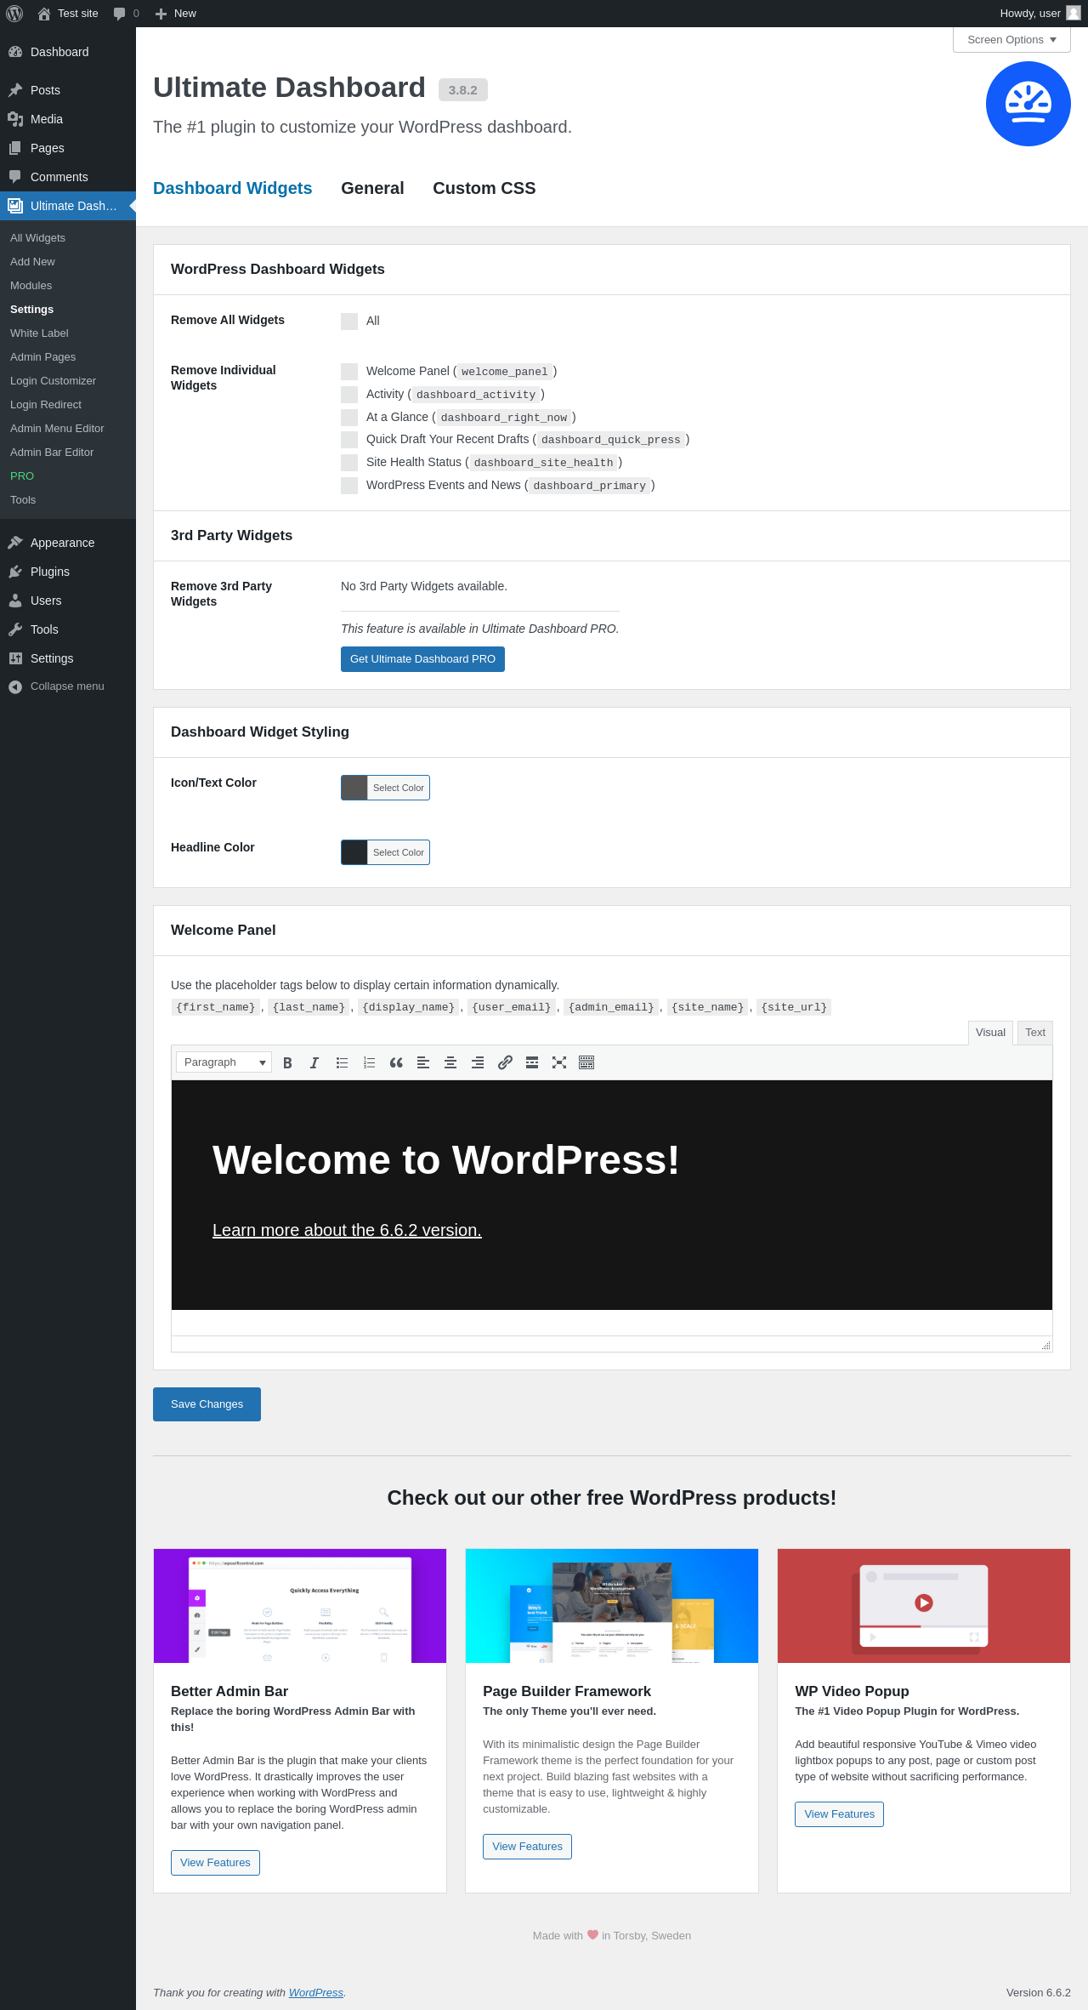This screenshot has width=1088, height=2010.
Task: Open Admin Menu Editor submenu item
Action: coord(68,429)
